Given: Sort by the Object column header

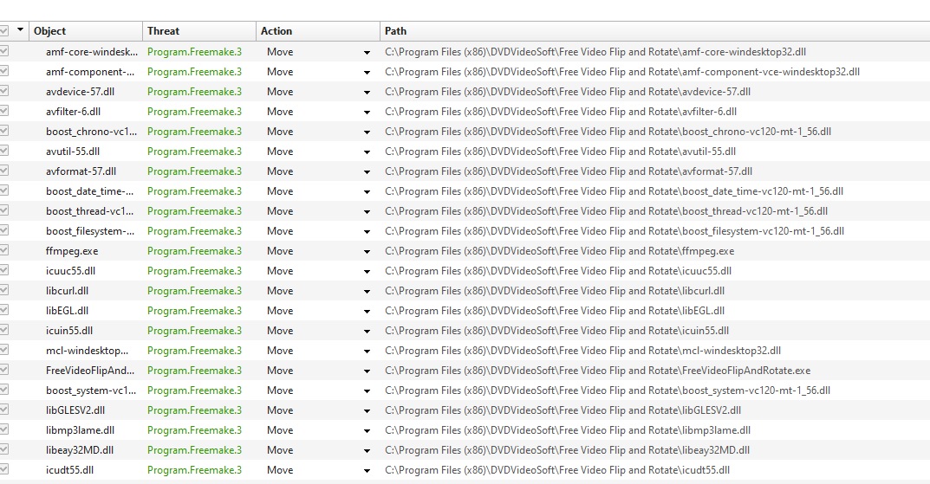Looking at the screenshot, I should coord(87,31).
